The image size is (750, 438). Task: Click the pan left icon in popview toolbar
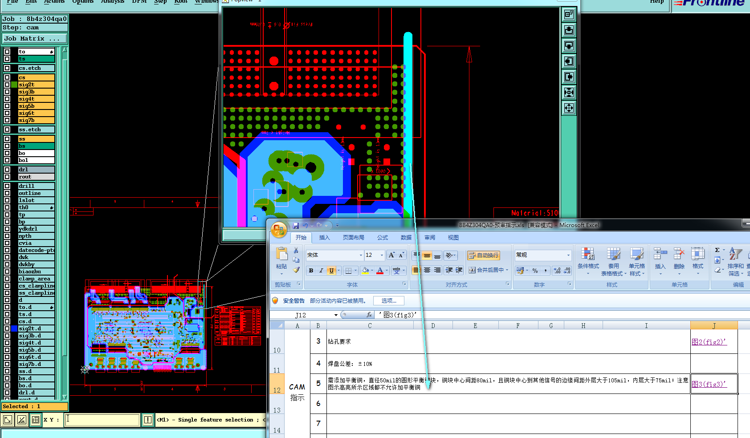tap(569, 61)
